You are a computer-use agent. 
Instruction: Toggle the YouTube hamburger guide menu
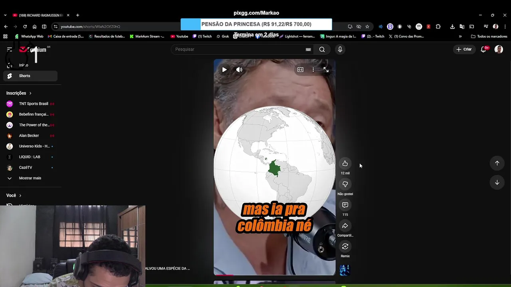click(9, 49)
